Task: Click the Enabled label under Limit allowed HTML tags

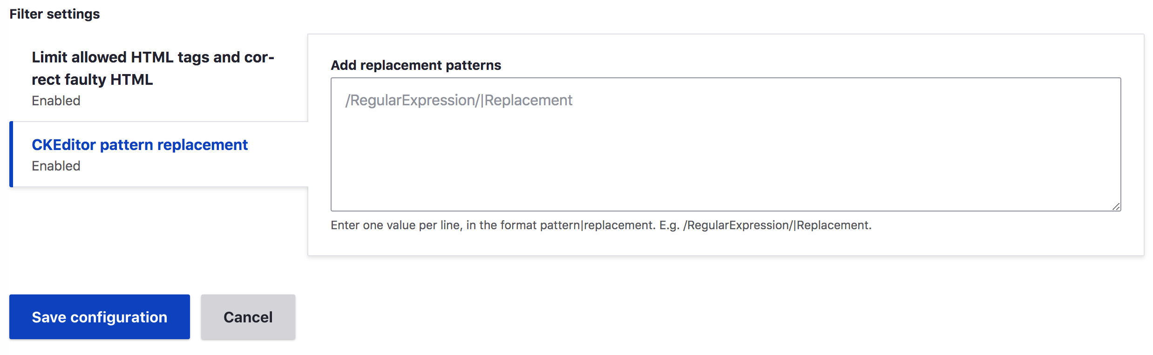Action: click(x=55, y=100)
